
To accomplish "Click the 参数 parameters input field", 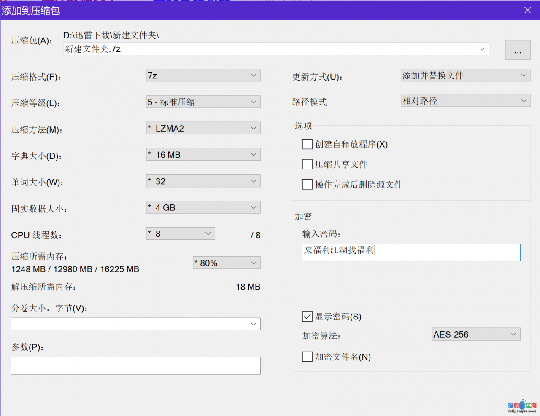I will coord(135,366).
